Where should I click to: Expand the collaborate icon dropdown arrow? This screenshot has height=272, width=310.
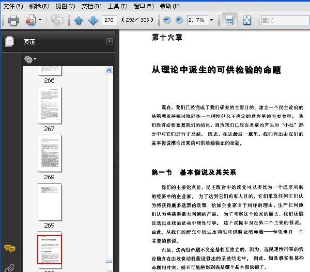coord(40,20)
